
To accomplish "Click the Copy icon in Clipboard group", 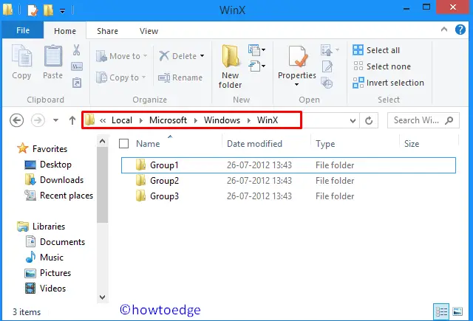I will coord(21,62).
